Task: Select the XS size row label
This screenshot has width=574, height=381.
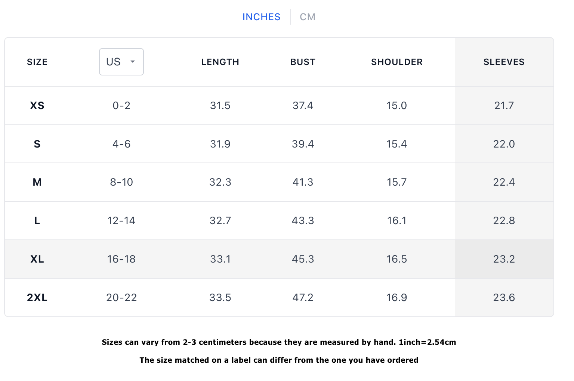Action: [37, 106]
